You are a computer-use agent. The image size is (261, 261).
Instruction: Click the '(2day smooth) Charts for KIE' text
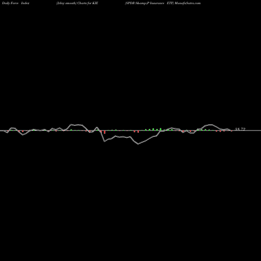(77, 3)
